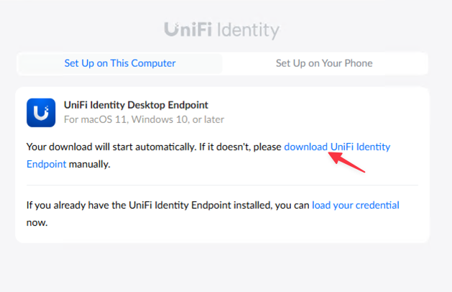Viewport: 452px width, 292px height.
Task: Click the word 'now.' at card bottom
Action: [37, 223]
